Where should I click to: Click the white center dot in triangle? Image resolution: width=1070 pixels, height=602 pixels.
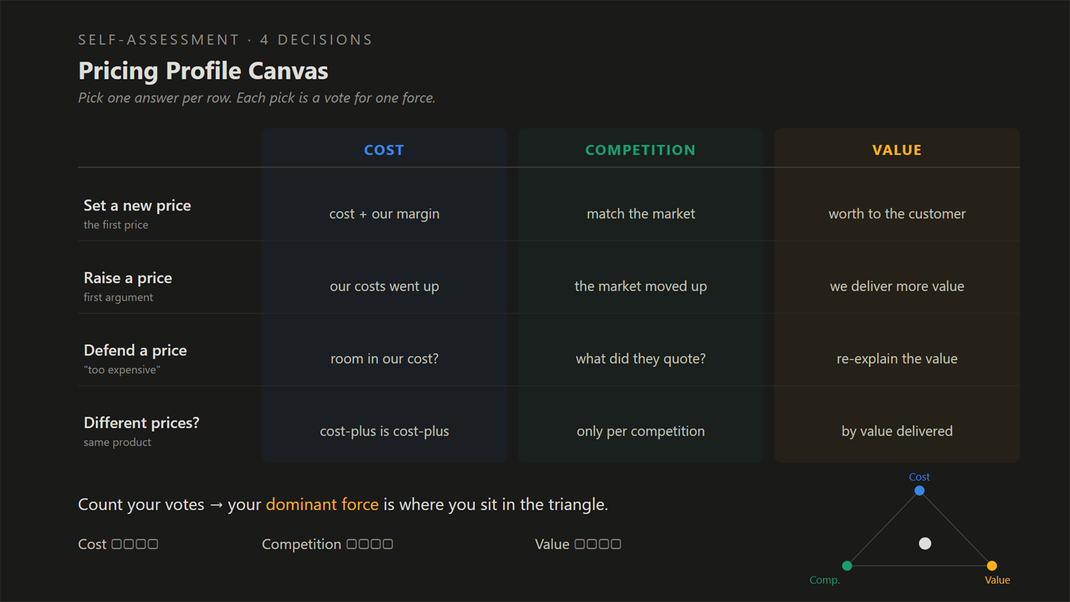pyautogui.click(x=925, y=544)
